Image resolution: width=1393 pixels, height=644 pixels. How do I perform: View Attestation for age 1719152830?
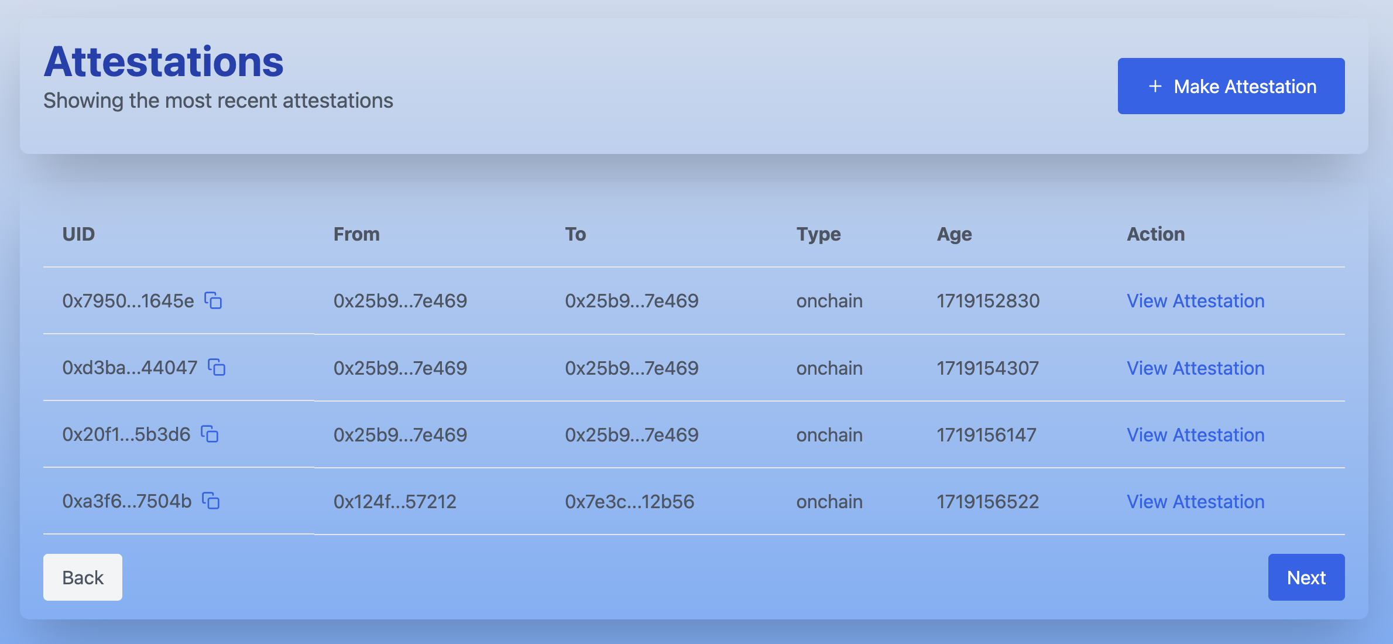[x=1195, y=301]
